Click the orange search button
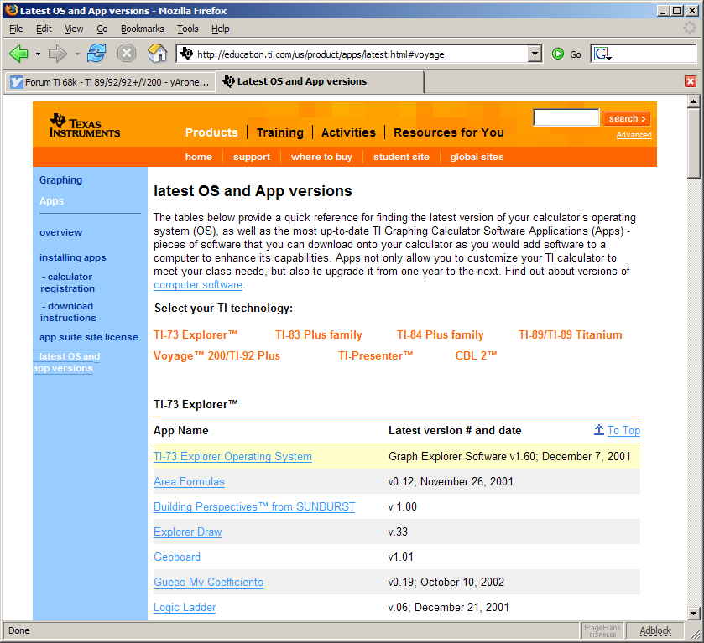This screenshot has width=704, height=643. point(627,118)
